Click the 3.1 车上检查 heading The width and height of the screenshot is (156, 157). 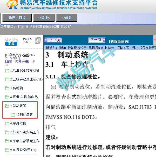click(67, 64)
